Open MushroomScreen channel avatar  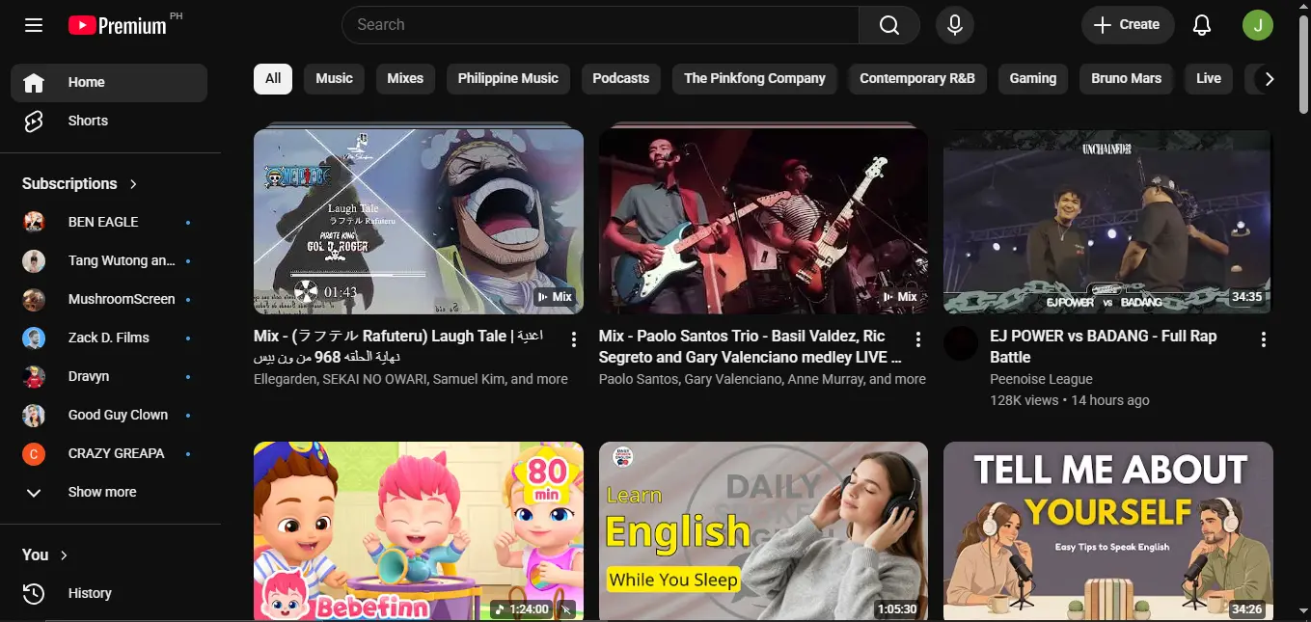[34, 299]
